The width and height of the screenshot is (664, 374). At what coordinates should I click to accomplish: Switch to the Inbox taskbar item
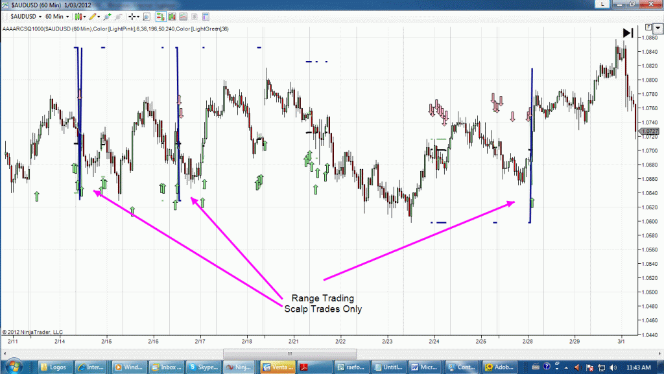point(167,368)
